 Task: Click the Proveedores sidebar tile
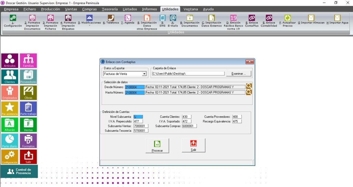click(28, 77)
